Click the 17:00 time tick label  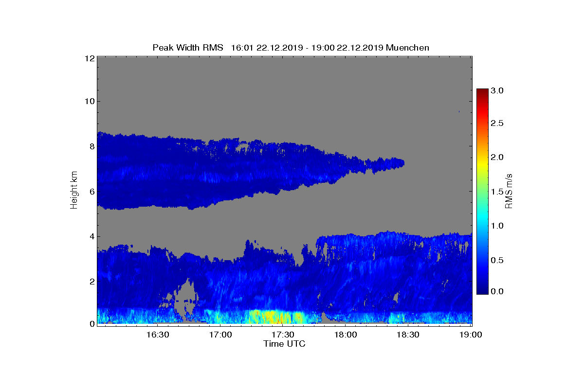[x=221, y=335]
